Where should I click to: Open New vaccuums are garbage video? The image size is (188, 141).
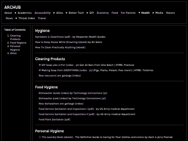click(60, 76)
